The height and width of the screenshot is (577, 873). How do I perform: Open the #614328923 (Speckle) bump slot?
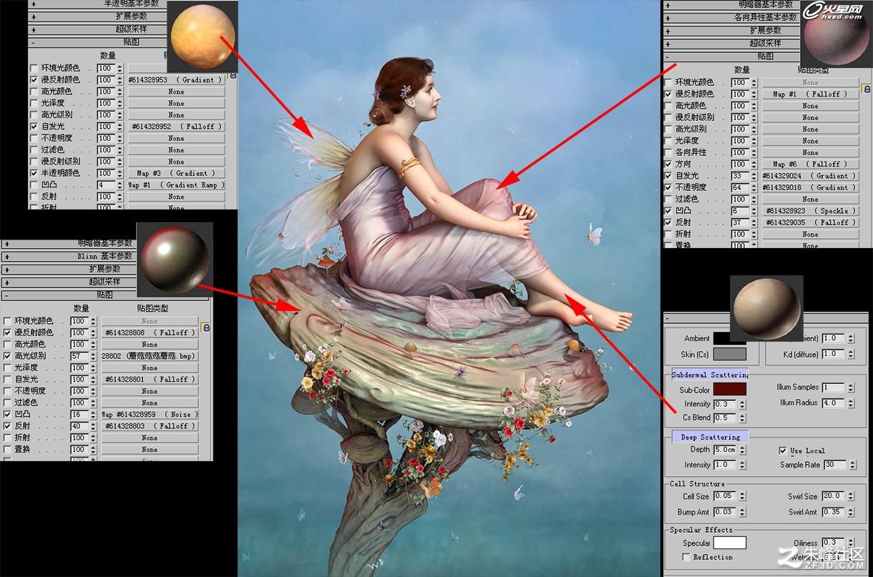pos(810,211)
